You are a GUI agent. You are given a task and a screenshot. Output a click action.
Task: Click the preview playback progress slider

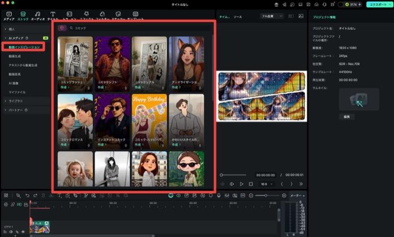[x=234, y=175]
